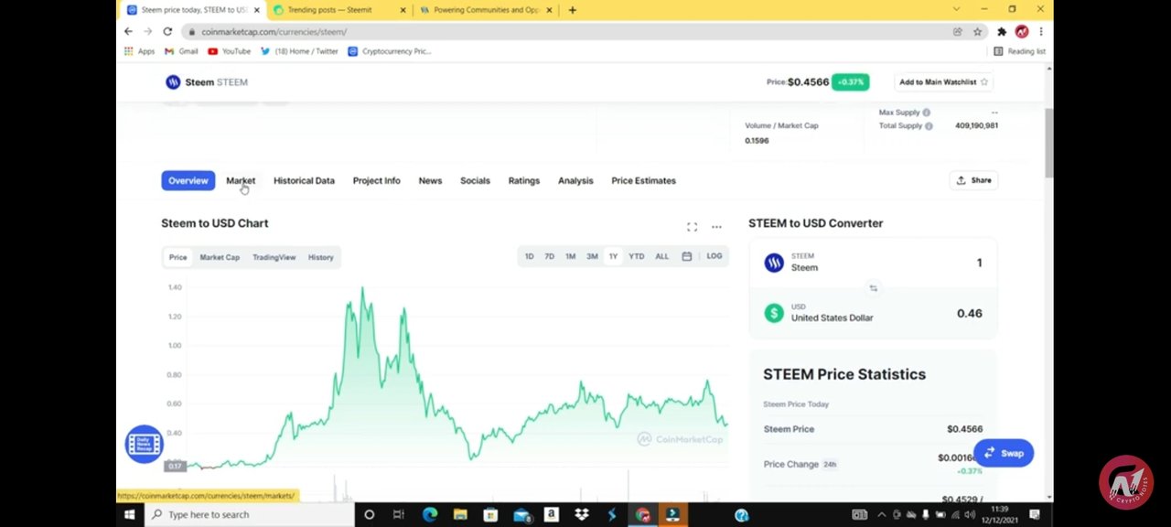Switch chart to TradingView
The height and width of the screenshot is (527, 1171).
click(x=274, y=257)
